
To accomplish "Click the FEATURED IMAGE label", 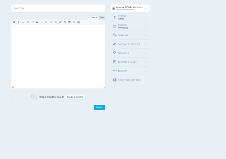I will coord(127,62).
